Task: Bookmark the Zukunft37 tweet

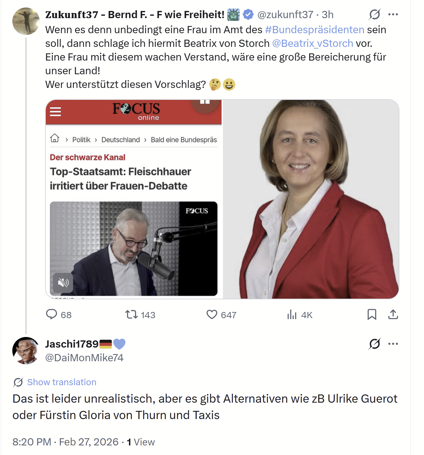Action: (x=372, y=314)
